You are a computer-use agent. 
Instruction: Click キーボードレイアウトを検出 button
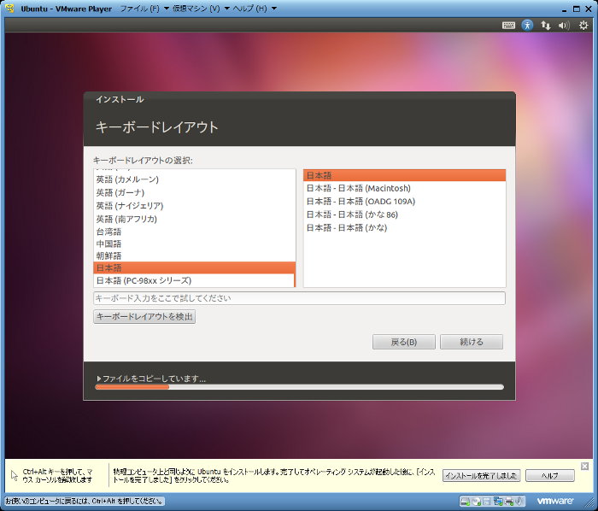click(x=144, y=316)
